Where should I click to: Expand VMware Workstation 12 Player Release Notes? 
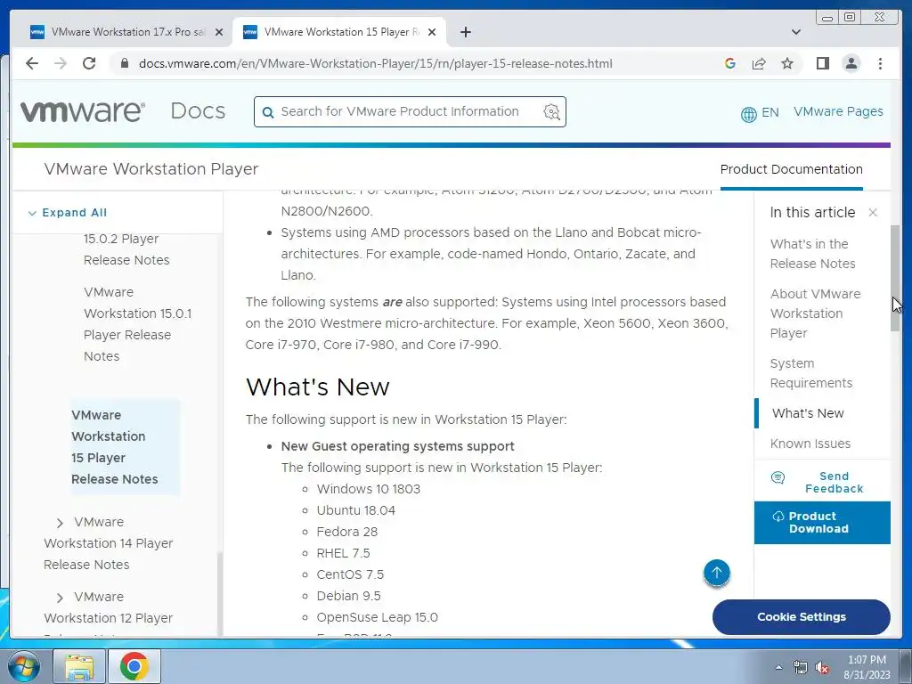(60, 598)
